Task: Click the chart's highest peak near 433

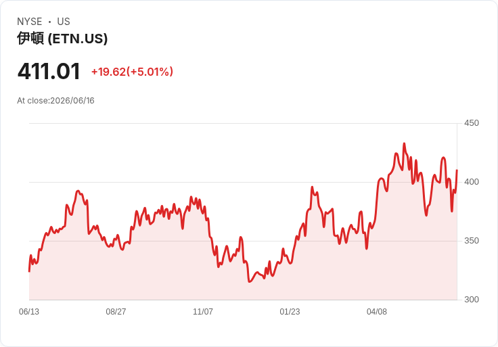Action: click(404, 144)
